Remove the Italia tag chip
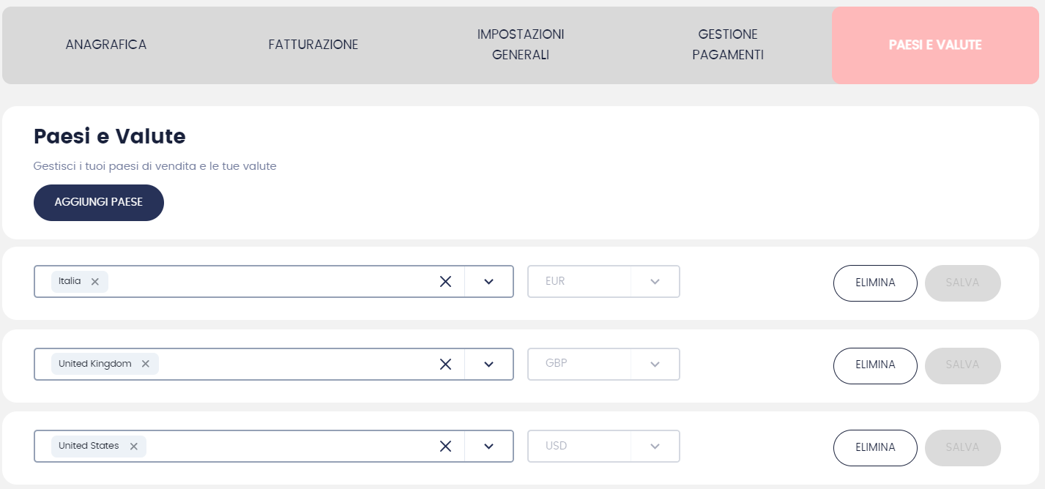 [x=94, y=282]
